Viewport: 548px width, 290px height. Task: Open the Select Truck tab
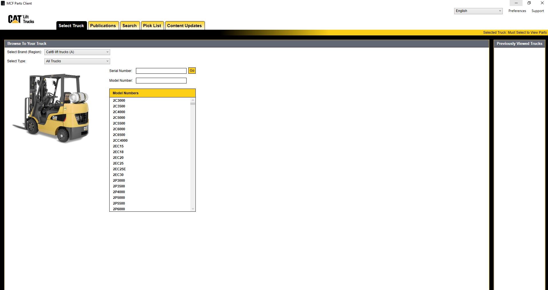[71, 25]
